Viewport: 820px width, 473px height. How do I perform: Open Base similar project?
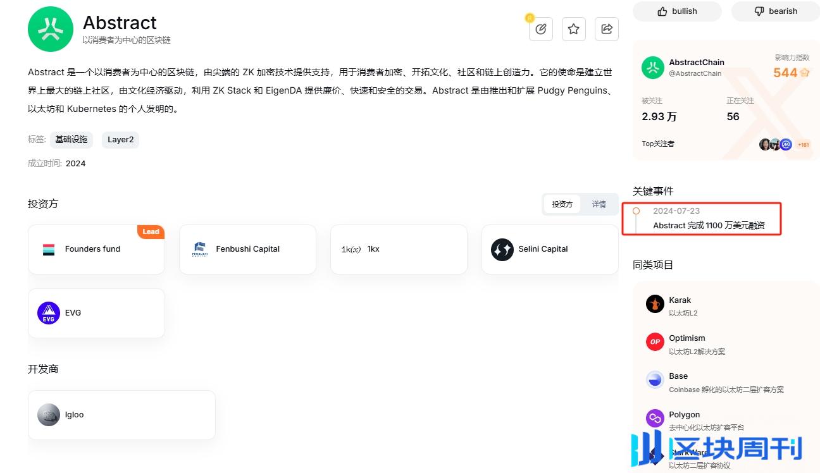coord(726,382)
